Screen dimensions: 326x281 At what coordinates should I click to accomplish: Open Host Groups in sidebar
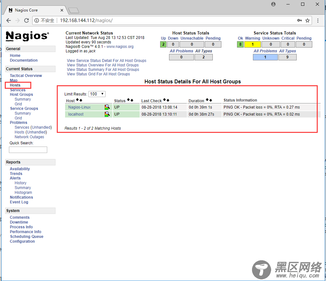coord(21,94)
